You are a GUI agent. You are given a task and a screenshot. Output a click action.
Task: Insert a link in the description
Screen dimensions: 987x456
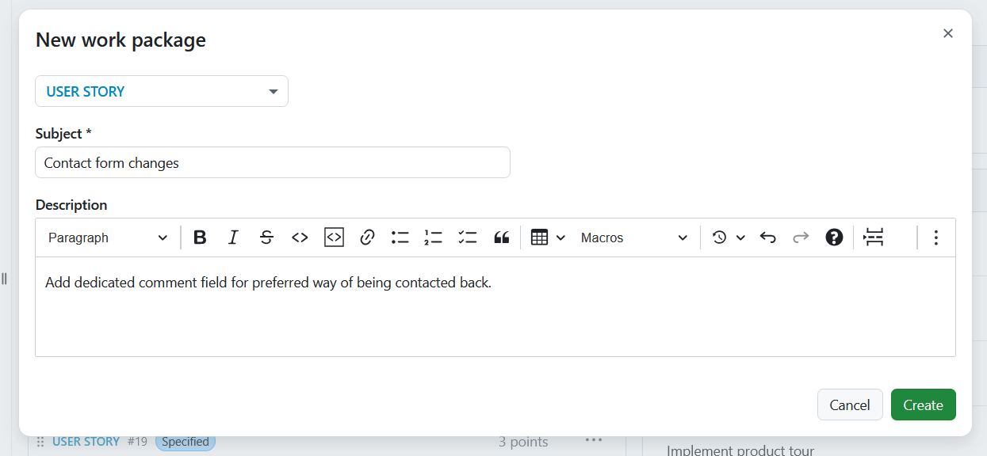pos(366,237)
